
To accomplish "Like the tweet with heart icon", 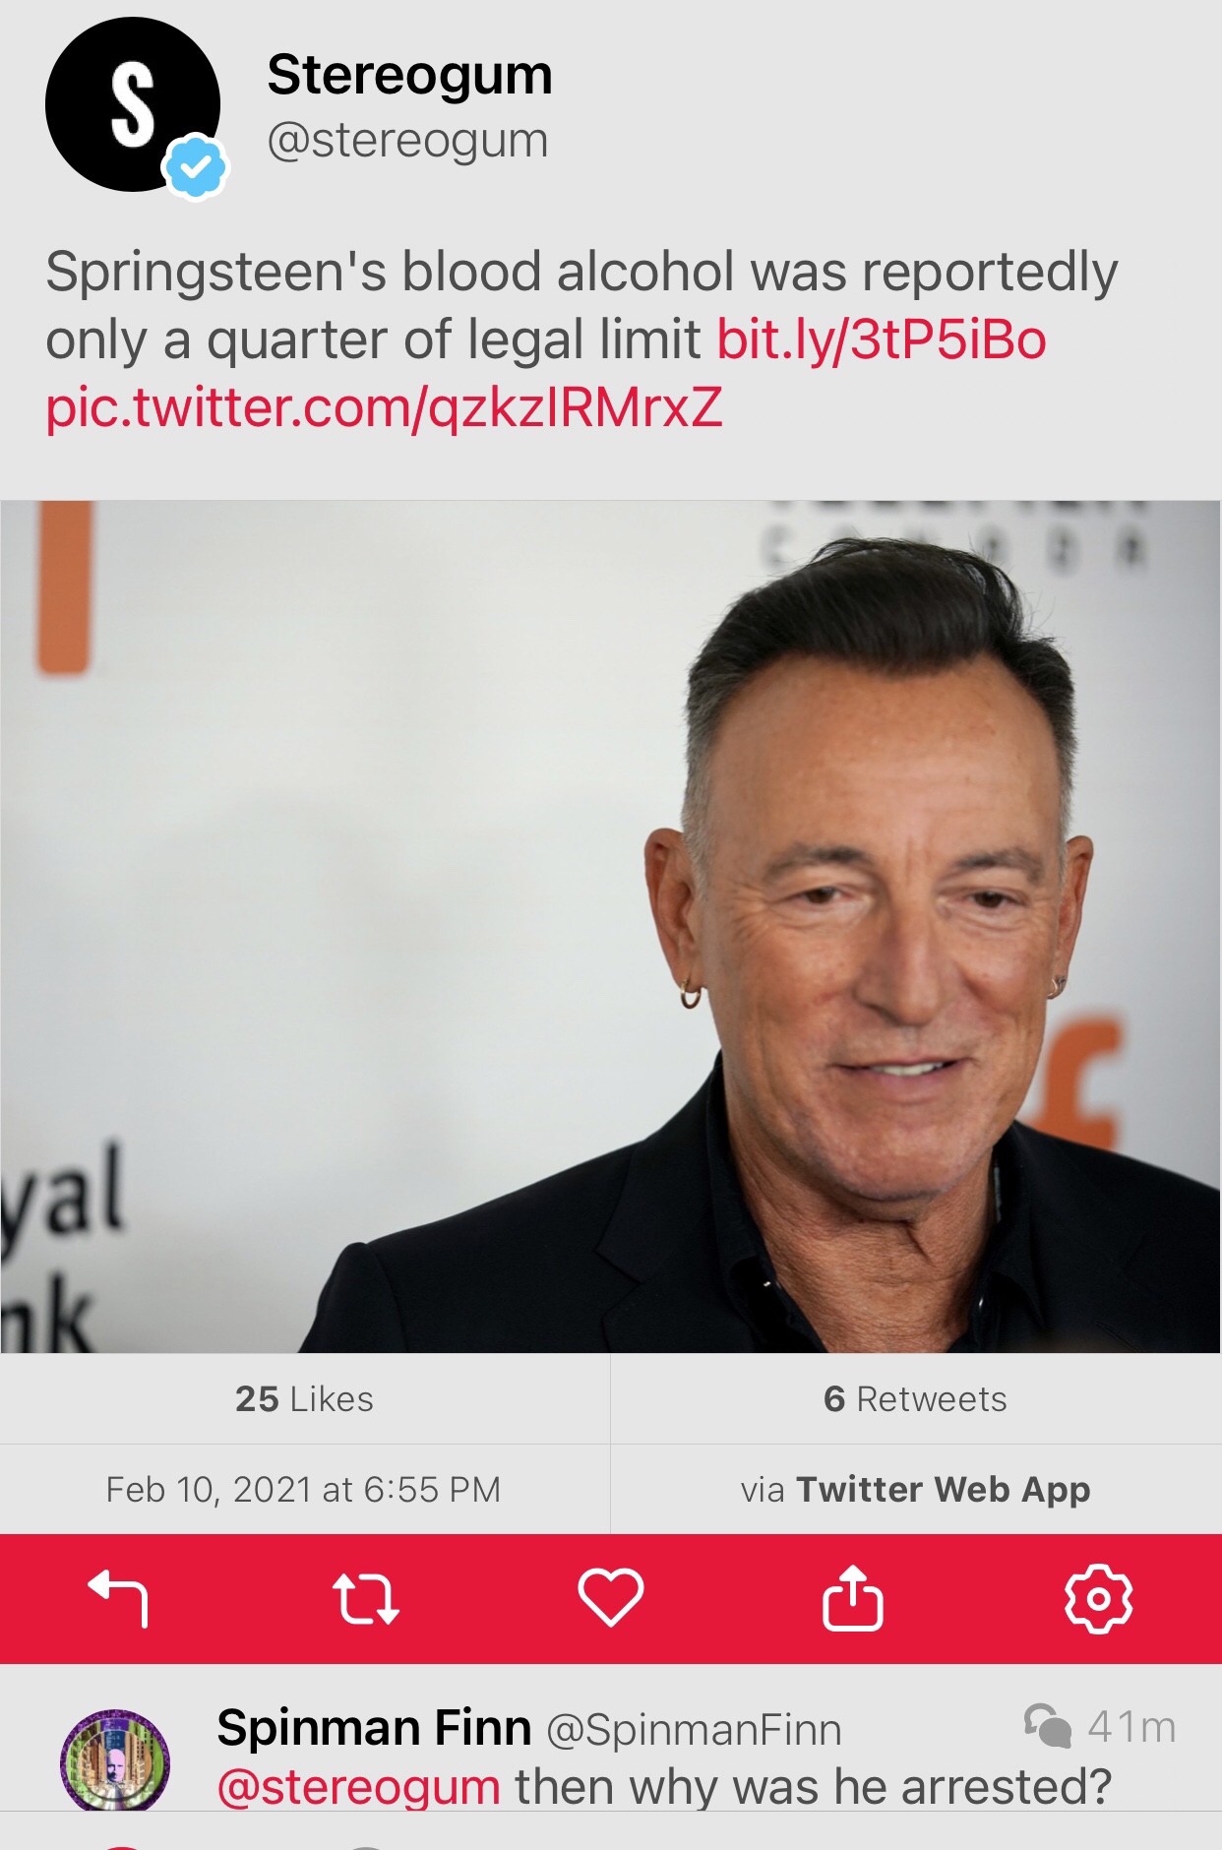I will 611,1598.
